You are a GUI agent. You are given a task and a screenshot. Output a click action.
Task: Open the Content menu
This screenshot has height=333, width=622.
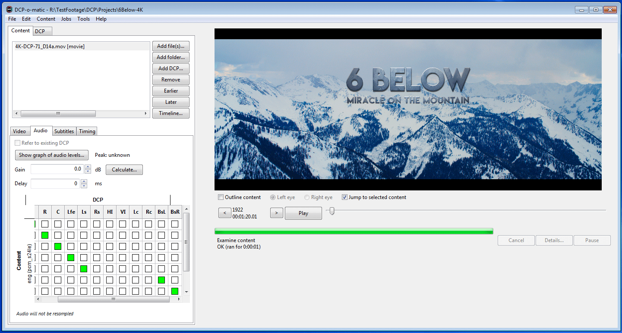(x=46, y=19)
